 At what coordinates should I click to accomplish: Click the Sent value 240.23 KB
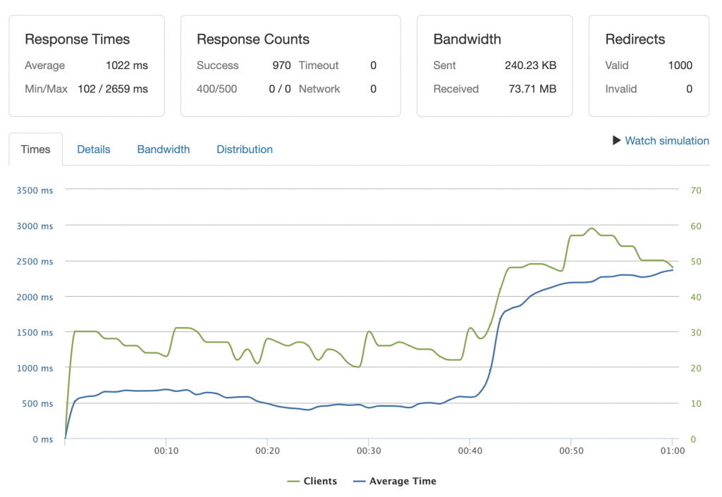coord(530,66)
